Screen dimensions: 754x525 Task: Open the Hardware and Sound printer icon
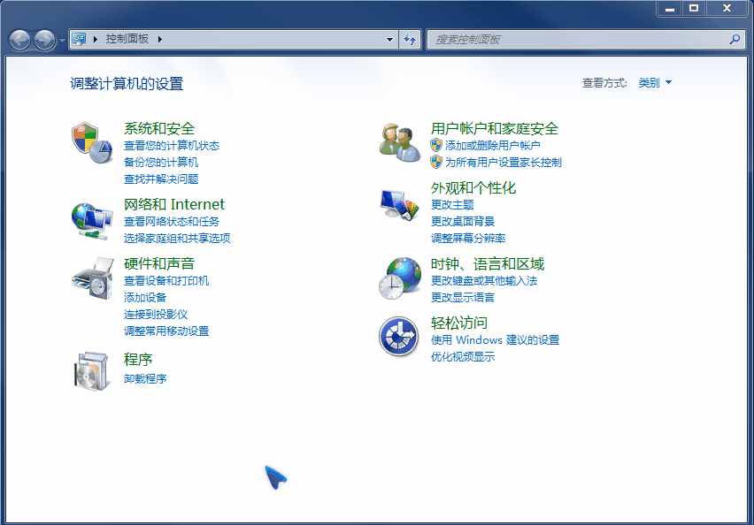click(x=93, y=278)
